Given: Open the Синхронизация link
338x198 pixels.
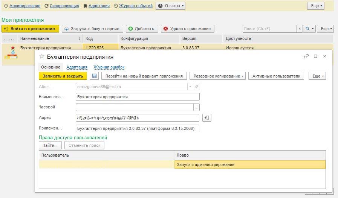Looking at the screenshot, I should (x=64, y=6).
